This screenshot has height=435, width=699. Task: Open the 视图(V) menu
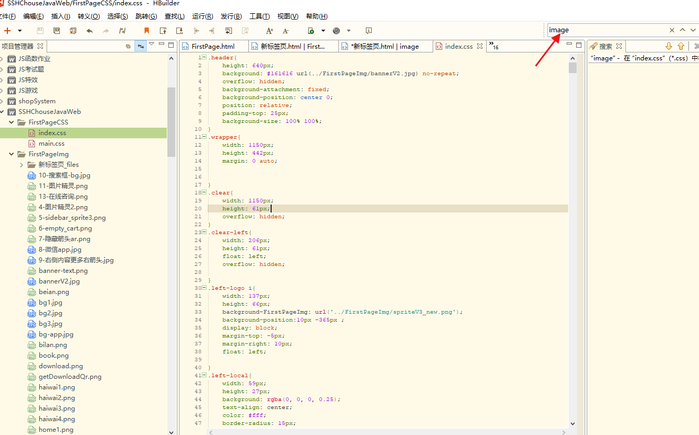pyautogui.click(x=288, y=16)
